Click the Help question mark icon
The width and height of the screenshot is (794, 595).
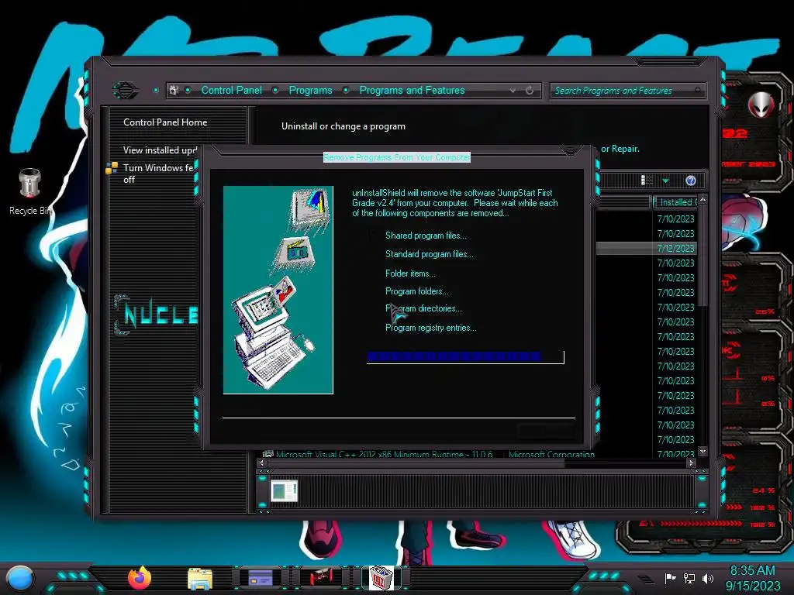click(x=691, y=181)
